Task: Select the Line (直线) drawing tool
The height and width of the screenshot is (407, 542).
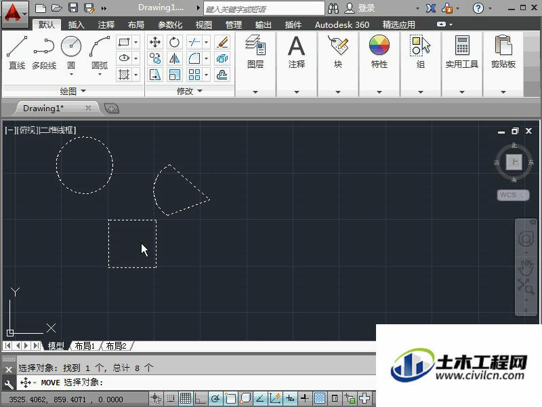Action: pyautogui.click(x=16, y=52)
